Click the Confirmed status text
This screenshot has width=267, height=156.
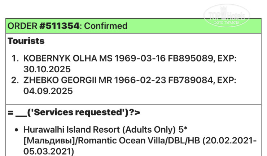click(x=106, y=26)
